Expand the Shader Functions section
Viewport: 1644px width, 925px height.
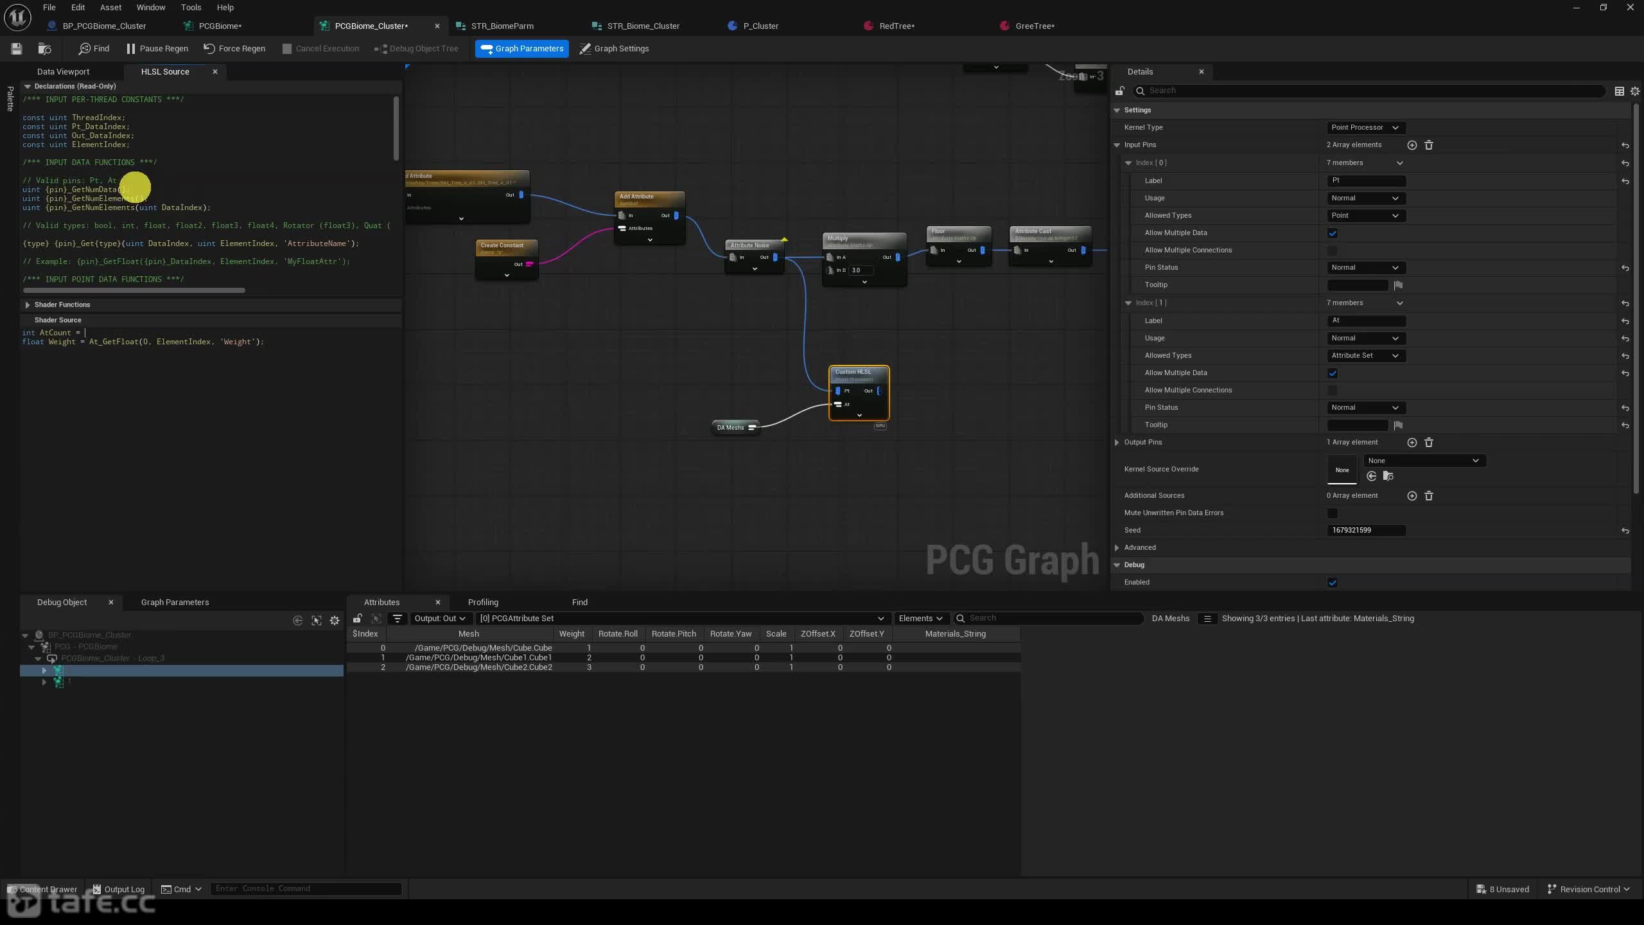pos(28,305)
